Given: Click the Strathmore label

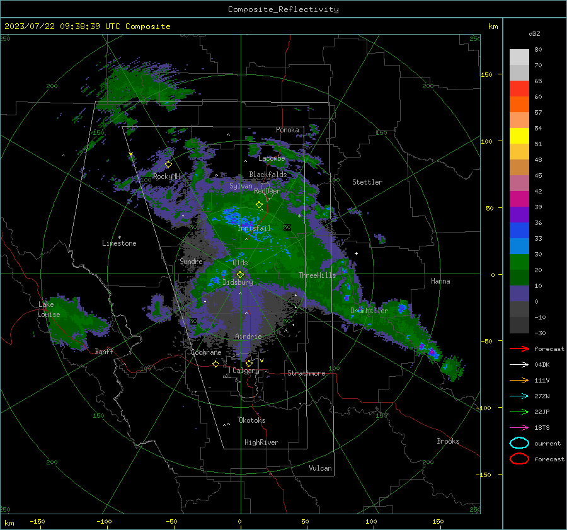Looking at the screenshot, I should pos(306,373).
